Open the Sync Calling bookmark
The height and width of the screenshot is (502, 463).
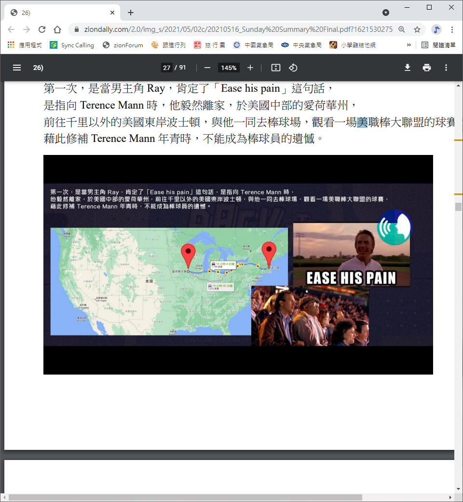pyautogui.click(x=72, y=45)
